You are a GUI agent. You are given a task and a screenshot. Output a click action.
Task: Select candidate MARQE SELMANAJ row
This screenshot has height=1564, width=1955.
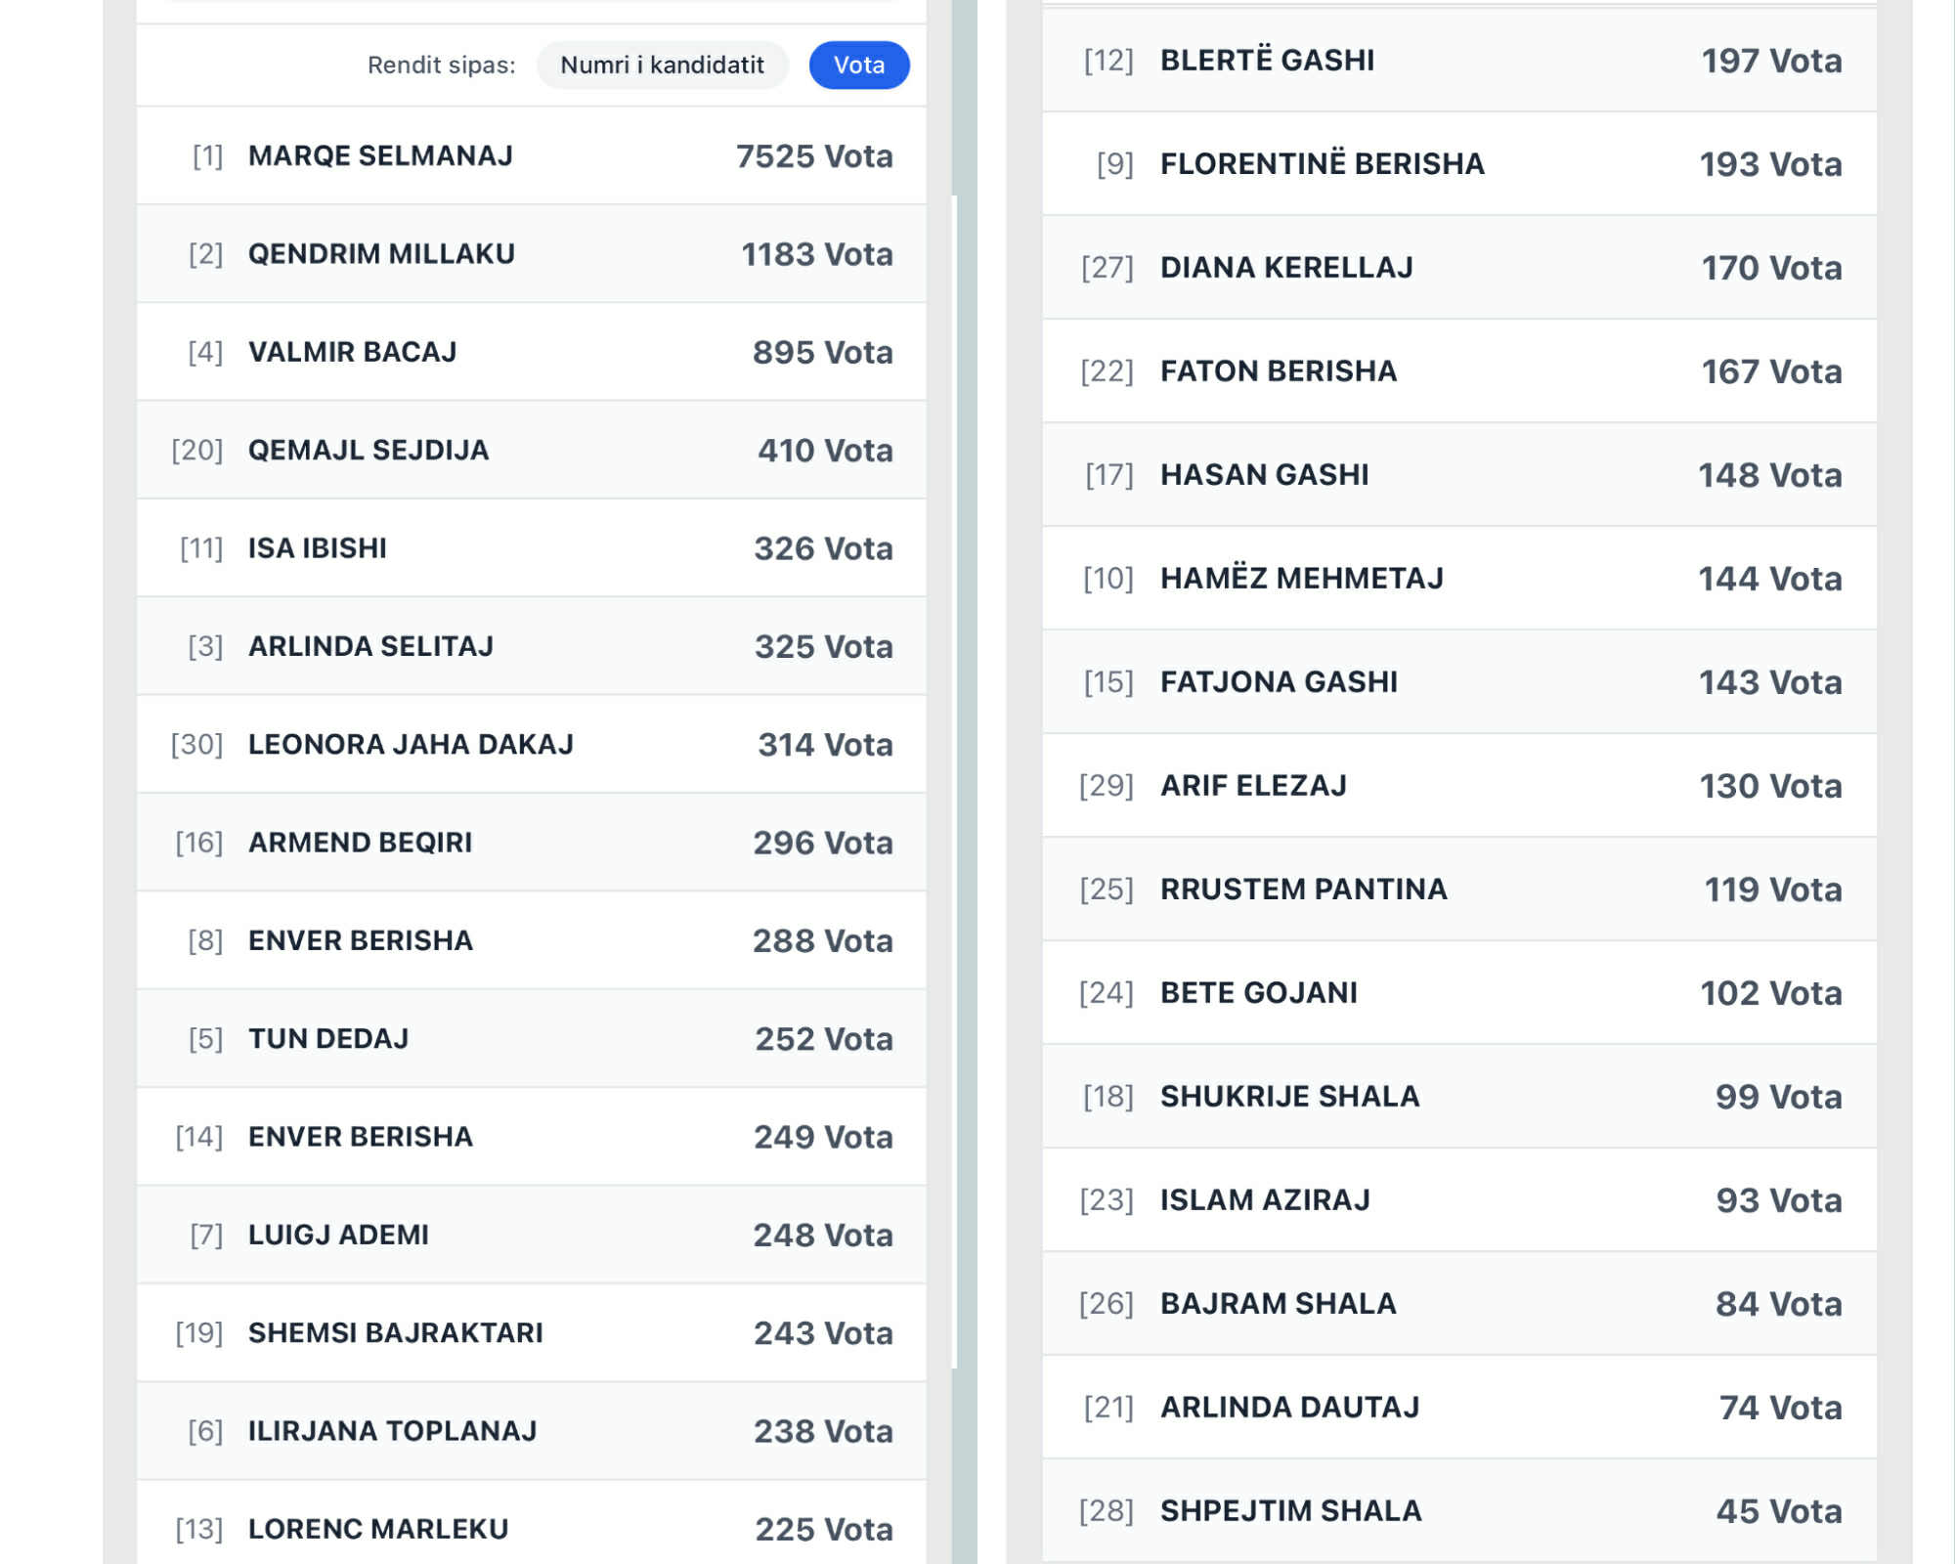531,156
